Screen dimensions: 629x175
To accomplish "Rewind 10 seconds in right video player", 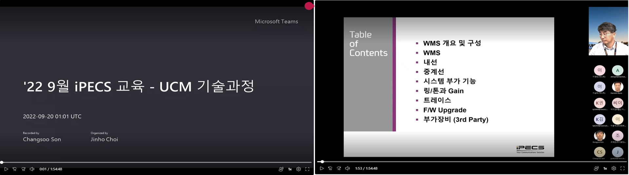I will point(330,168).
